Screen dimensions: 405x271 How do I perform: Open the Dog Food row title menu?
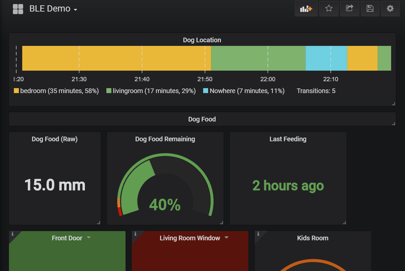coord(202,119)
